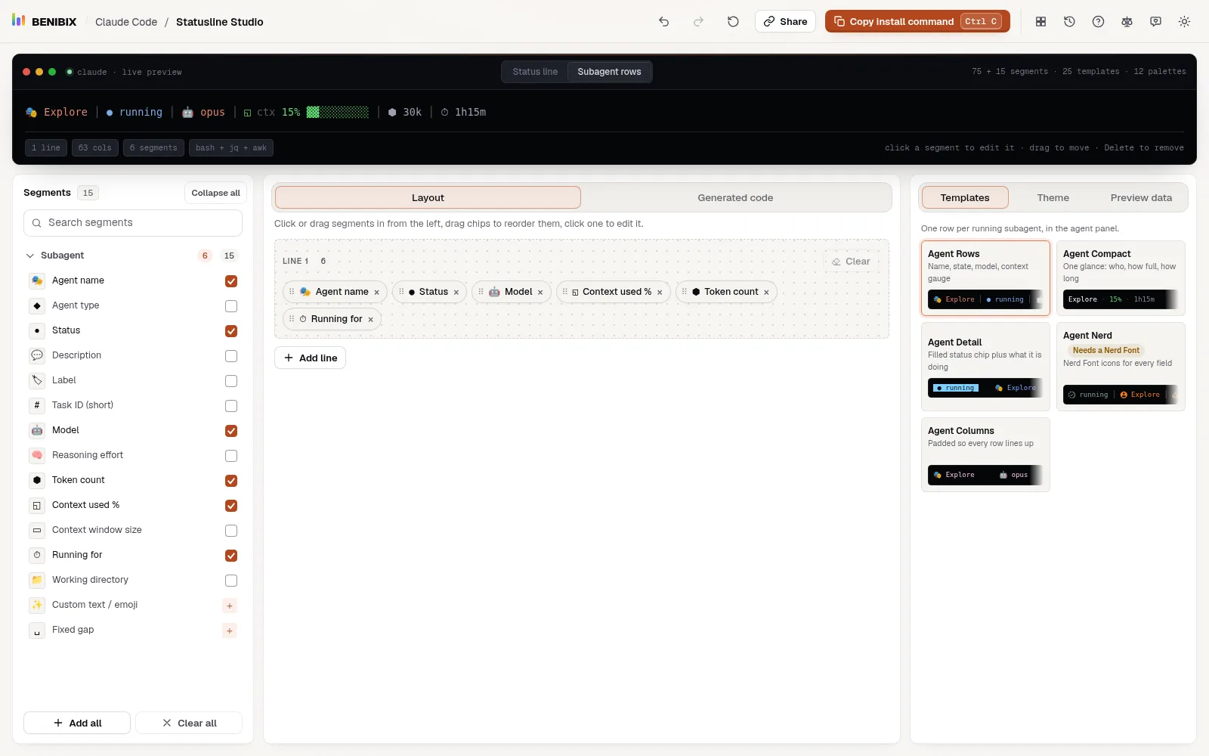Image resolution: width=1209 pixels, height=756 pixels.
Task: Toggle the light theme sun icon
Action: (1184, 21)
